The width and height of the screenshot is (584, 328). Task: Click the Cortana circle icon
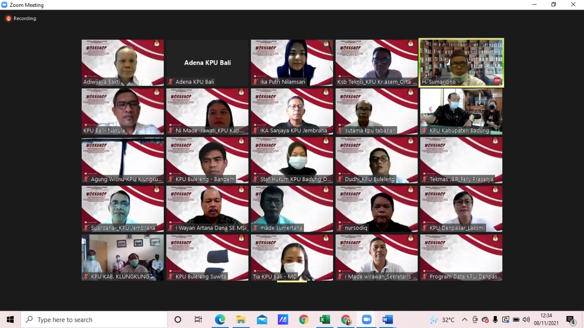click(178, 320)
